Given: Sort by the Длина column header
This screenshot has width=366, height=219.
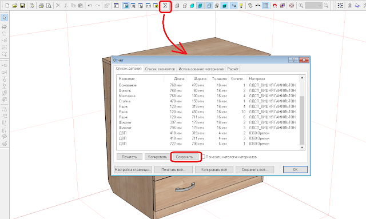Looking at the screenshot, I should 175,79.
